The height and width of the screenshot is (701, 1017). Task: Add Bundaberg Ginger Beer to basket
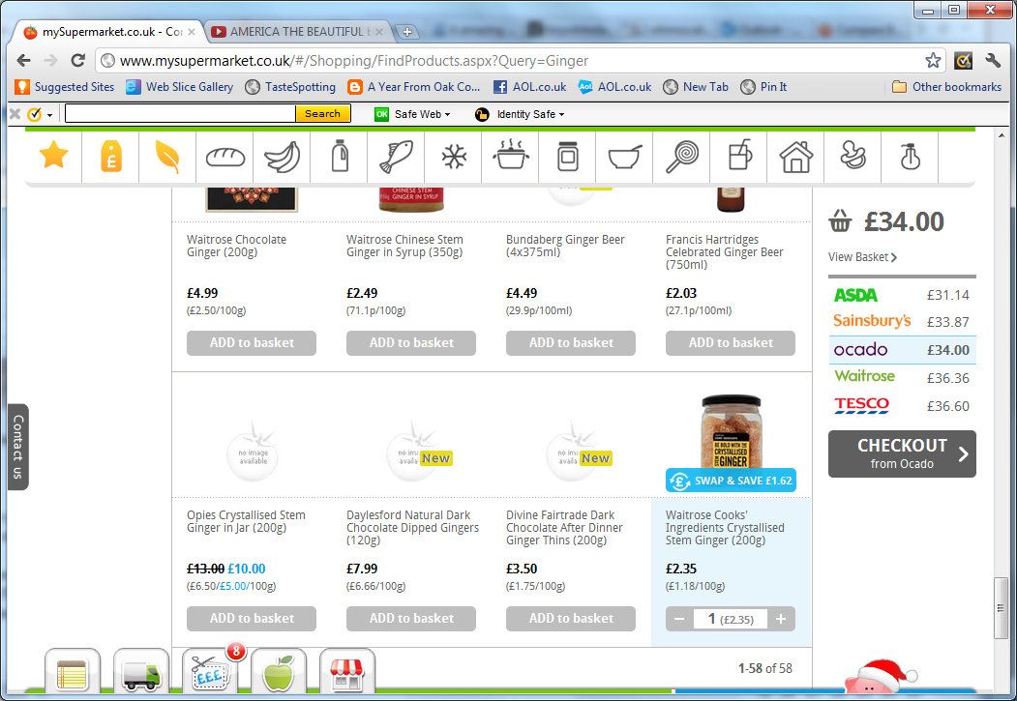pos(571,342)
